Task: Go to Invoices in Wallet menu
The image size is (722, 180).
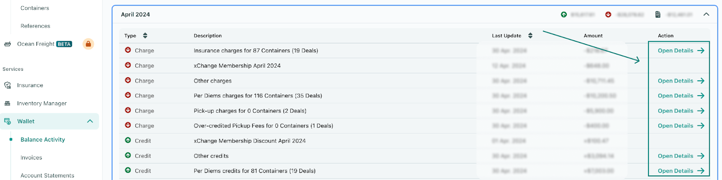Action: point(31,157)
